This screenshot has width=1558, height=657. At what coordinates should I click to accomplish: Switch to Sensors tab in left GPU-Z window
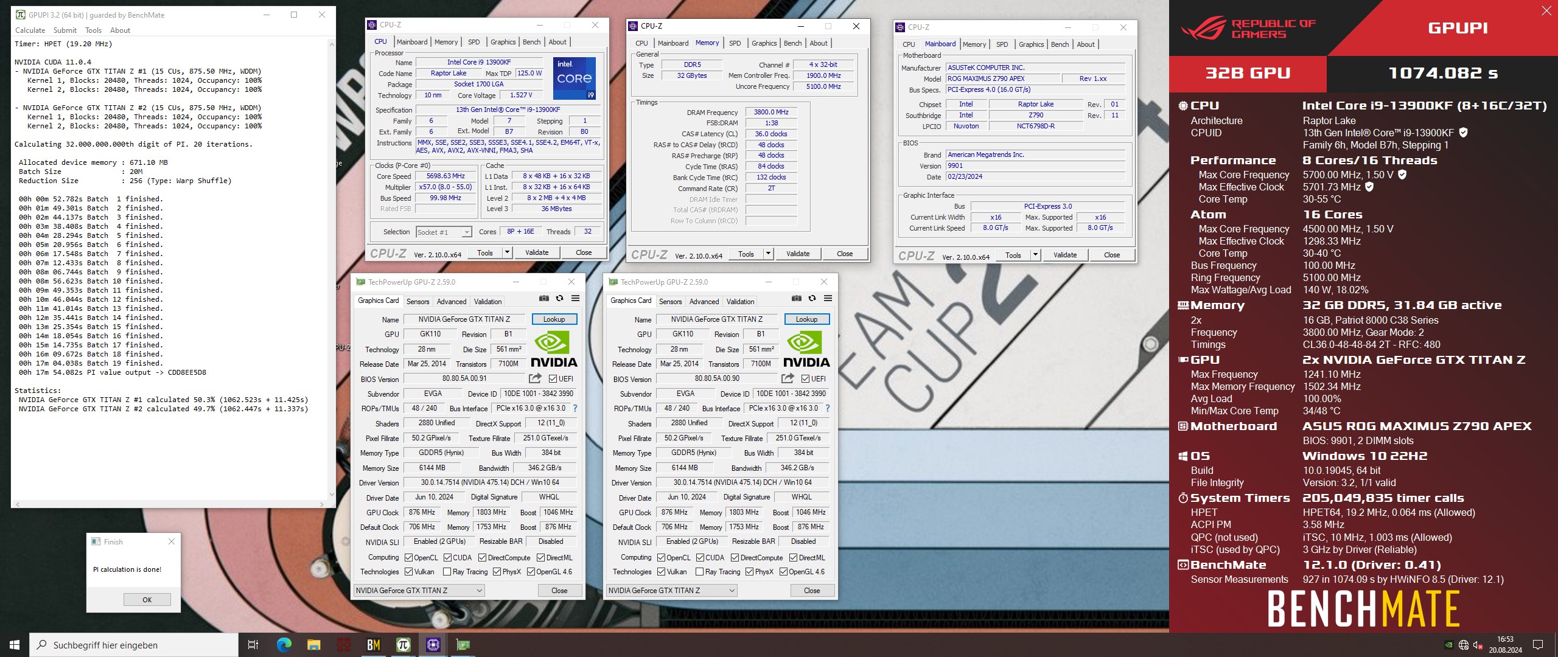click(417, 302)
